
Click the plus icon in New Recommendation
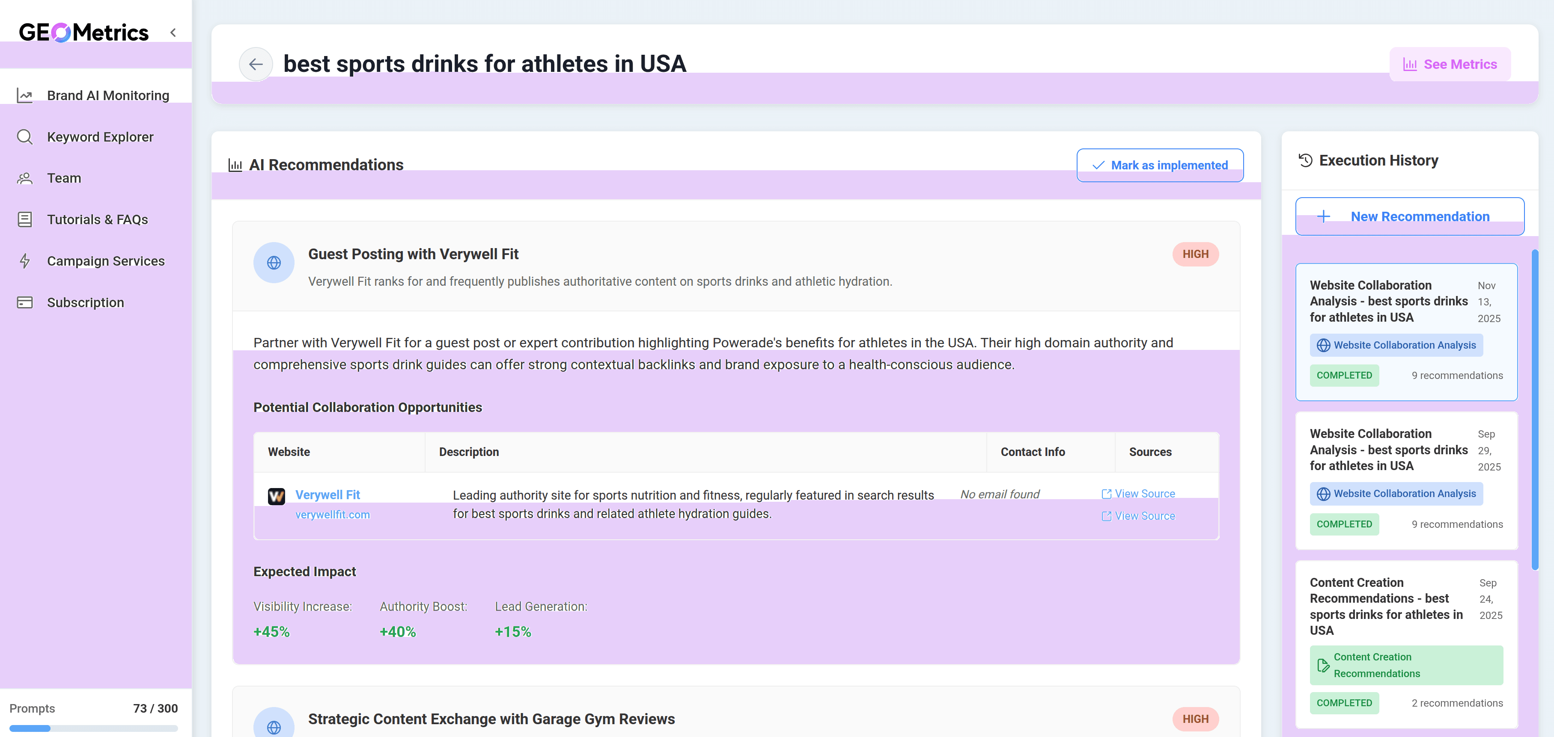coord(1324,216)
